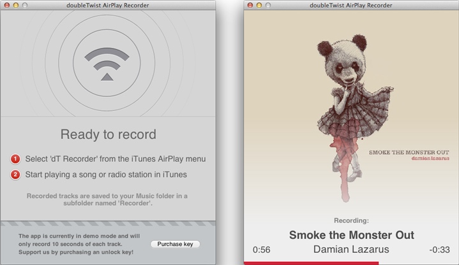
Task: Click 'SMOKE THE MONSTER OUT' album cover text
Action: click(409, 152)
